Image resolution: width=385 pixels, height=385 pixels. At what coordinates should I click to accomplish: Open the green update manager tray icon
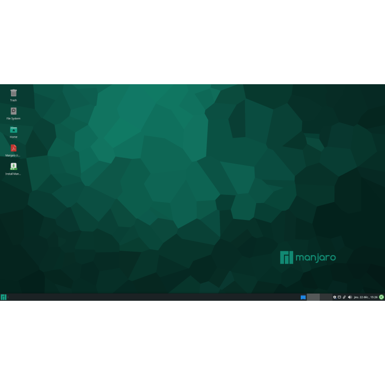point(381,297)
